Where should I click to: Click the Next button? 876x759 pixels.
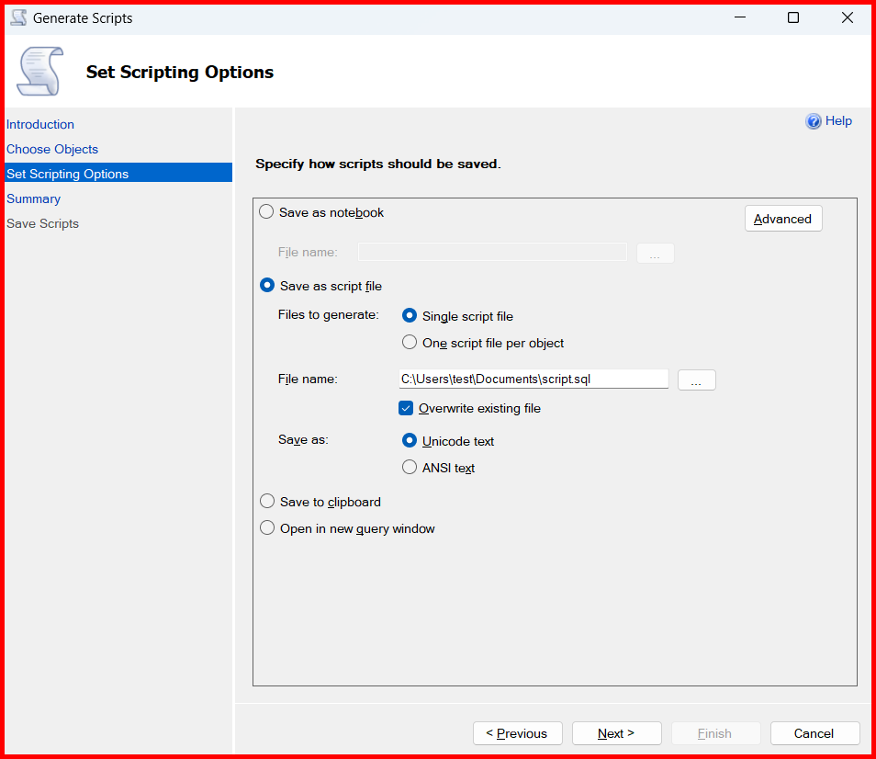pyautogui.click(x=616, y=733)
